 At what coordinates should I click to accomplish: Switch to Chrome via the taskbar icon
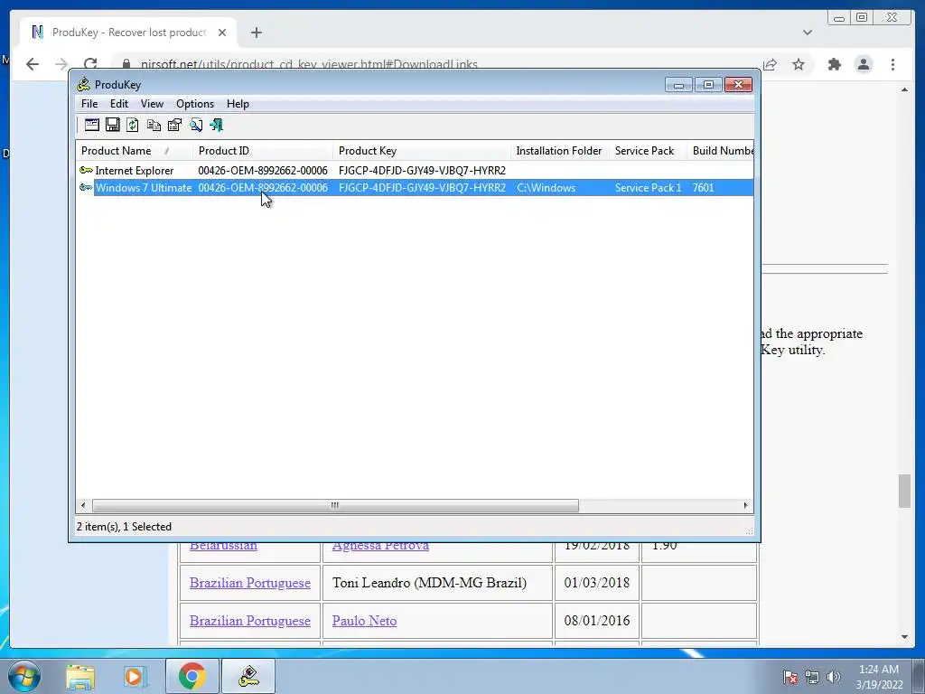(x=192, y=676)
